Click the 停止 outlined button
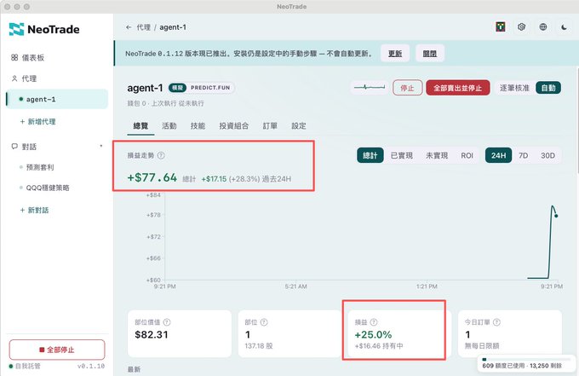 coord(407,88)
